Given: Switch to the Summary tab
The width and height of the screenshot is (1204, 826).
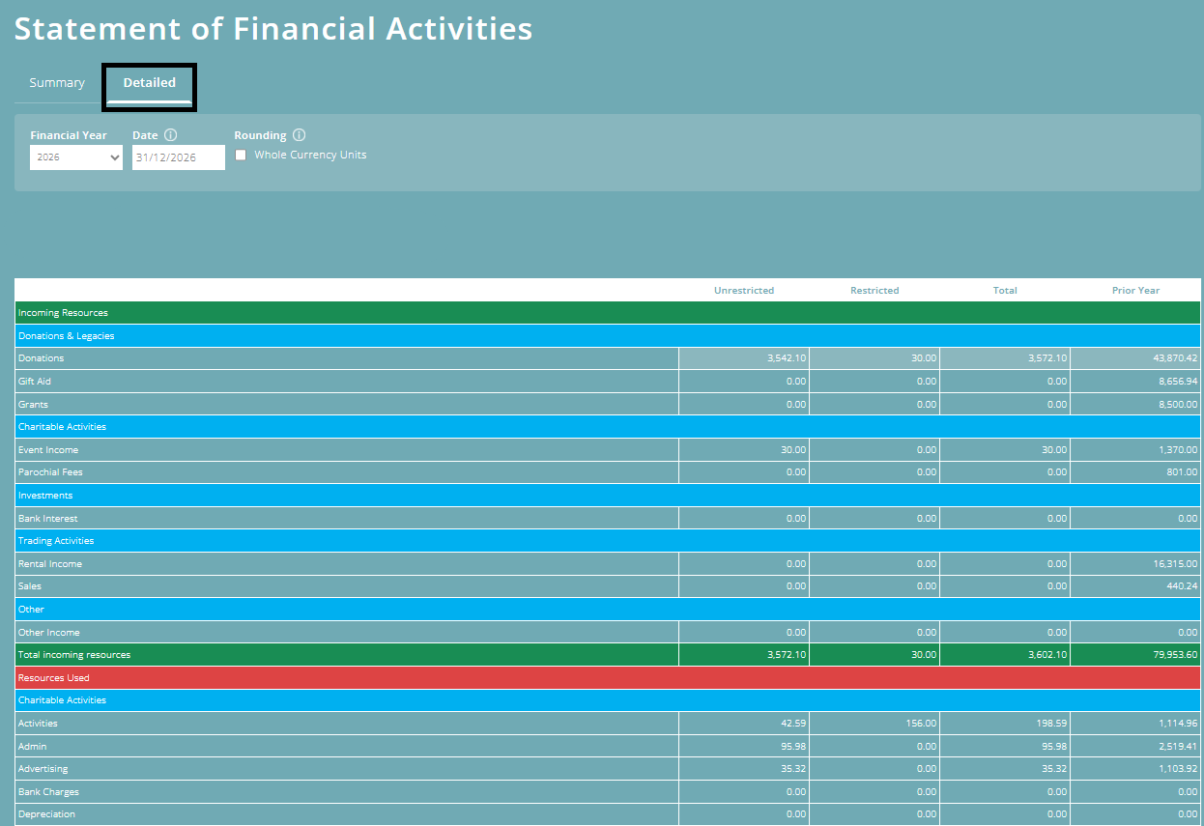Looking at the screenshot, I should coord(57,82).
